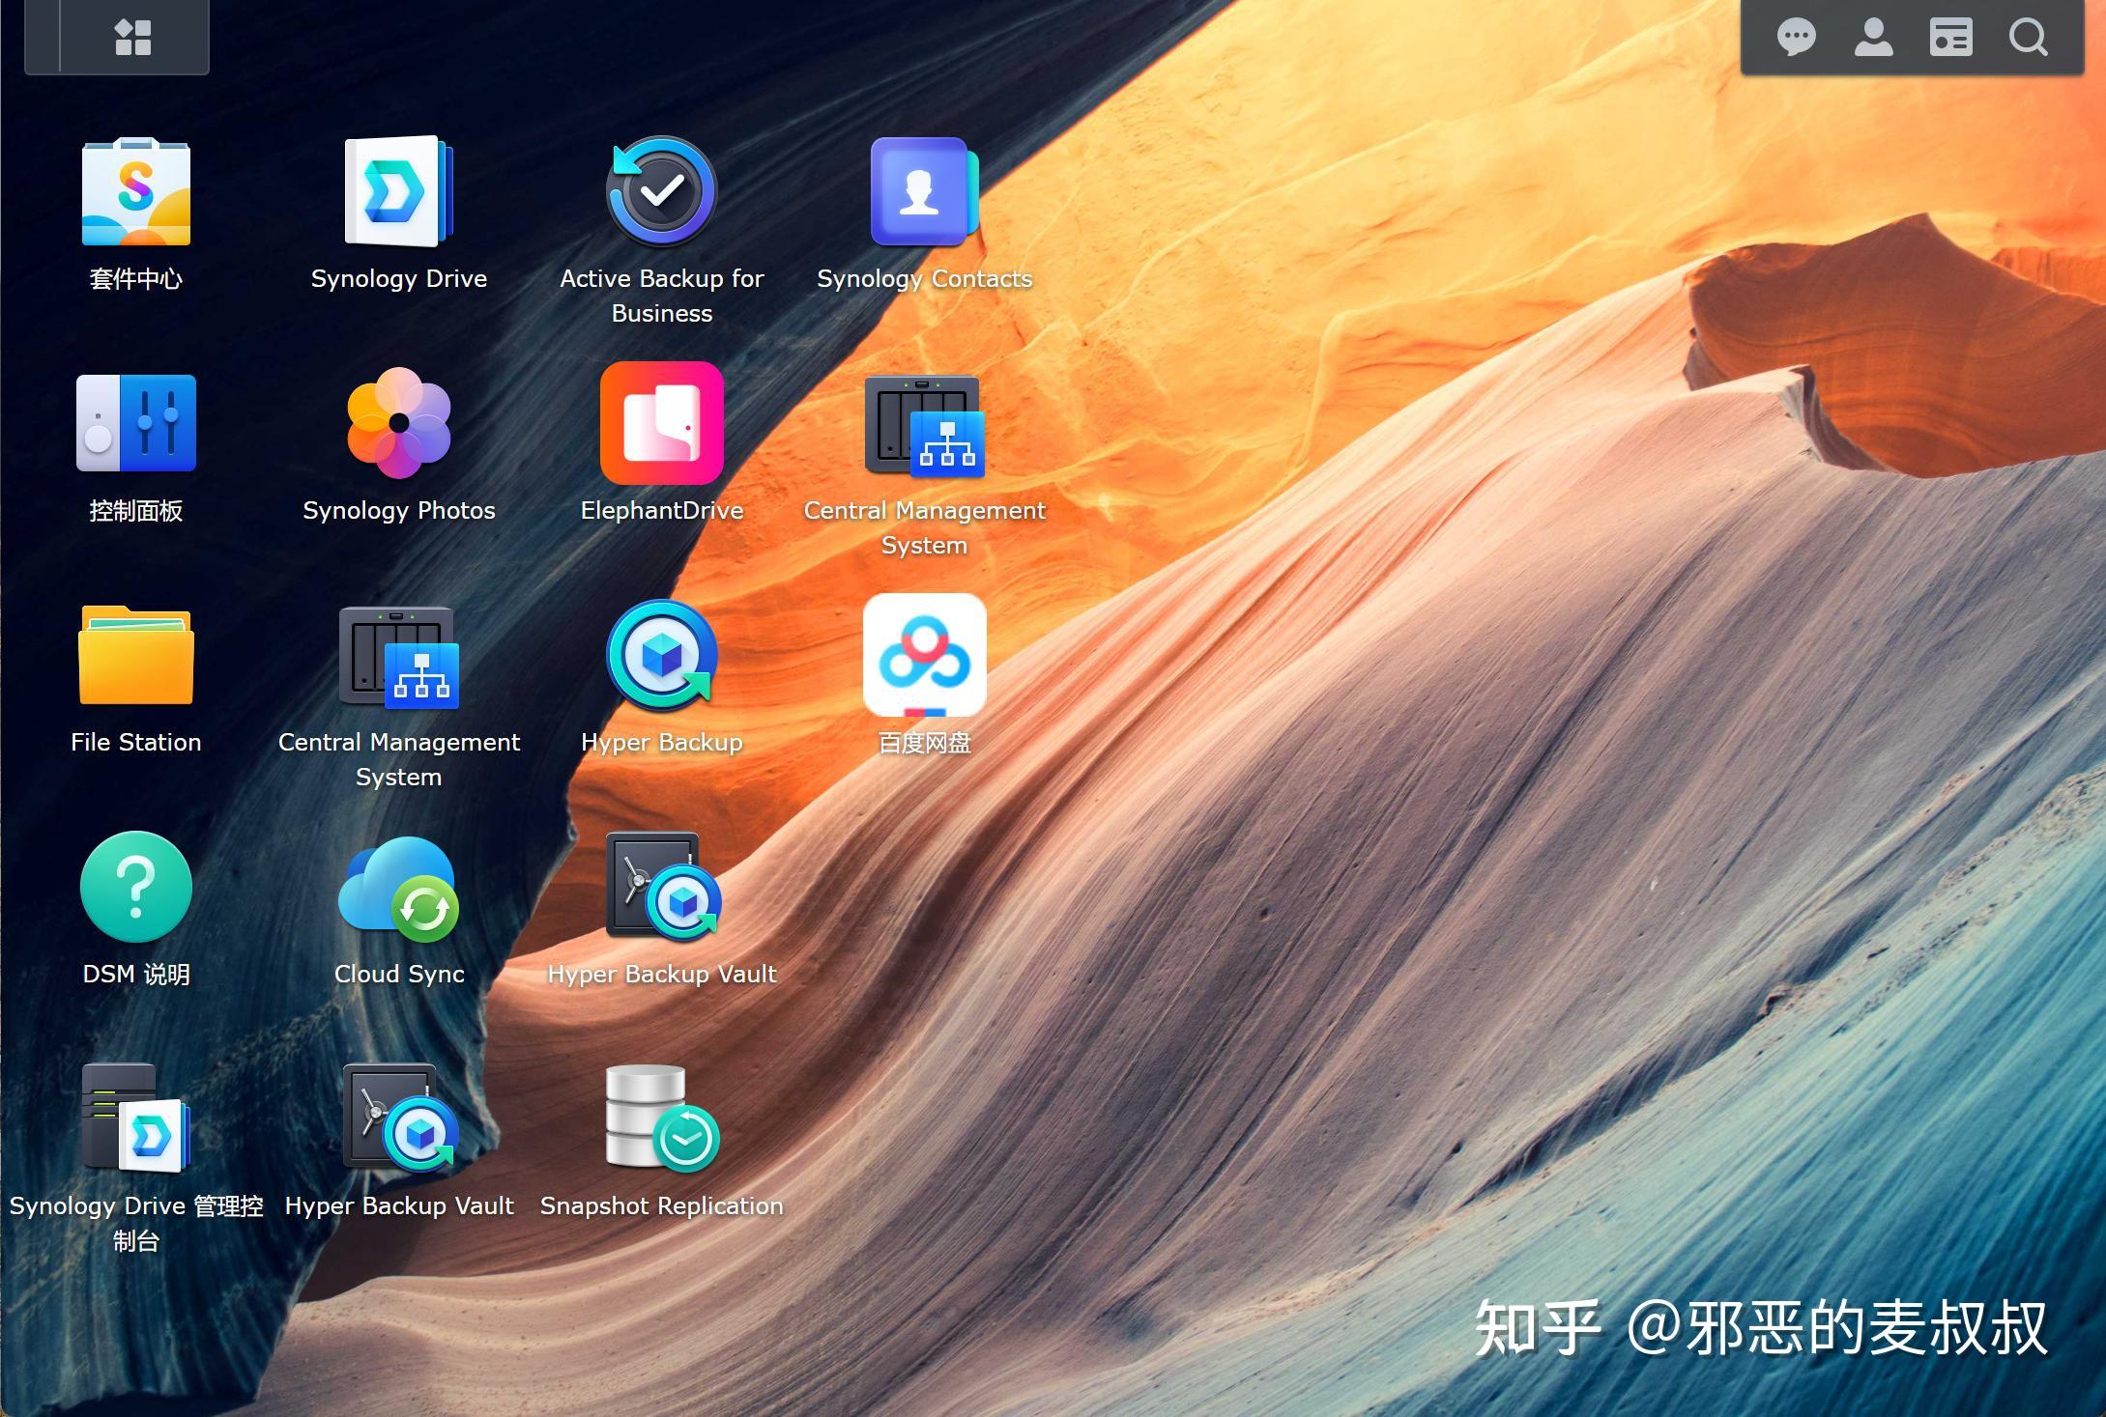Open Hyper Backup Vault beside Cloud Sync
Screen dimensions: 2106x1417
662,888
